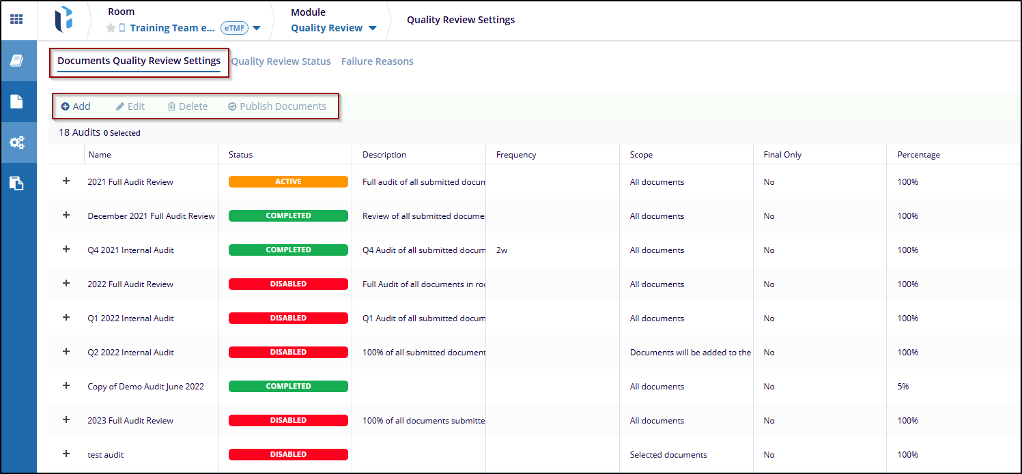The width and height of the screenshot is (1022, 474).
Task: Switch to Quality Review Status tab
Action: (281, 61)
